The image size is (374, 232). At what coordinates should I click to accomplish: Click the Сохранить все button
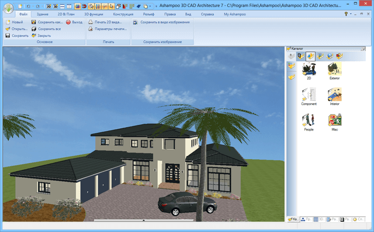pyautogui.click(x=46, y=29)
